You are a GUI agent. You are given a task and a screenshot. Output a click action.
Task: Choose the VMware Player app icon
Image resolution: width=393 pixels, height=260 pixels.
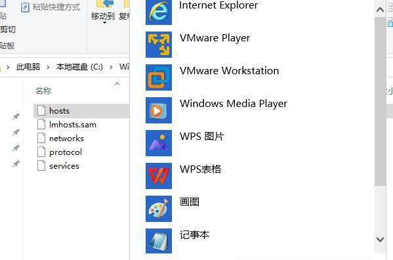pyautogui.click(x=159, y=45)
